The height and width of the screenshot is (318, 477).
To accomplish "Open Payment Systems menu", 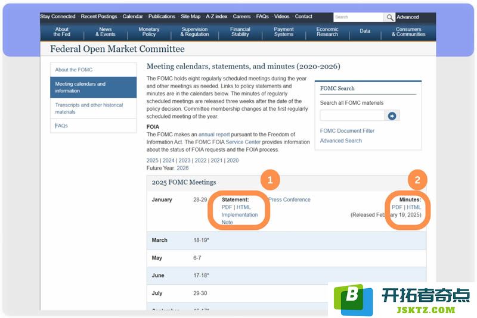I will (284, 32).
